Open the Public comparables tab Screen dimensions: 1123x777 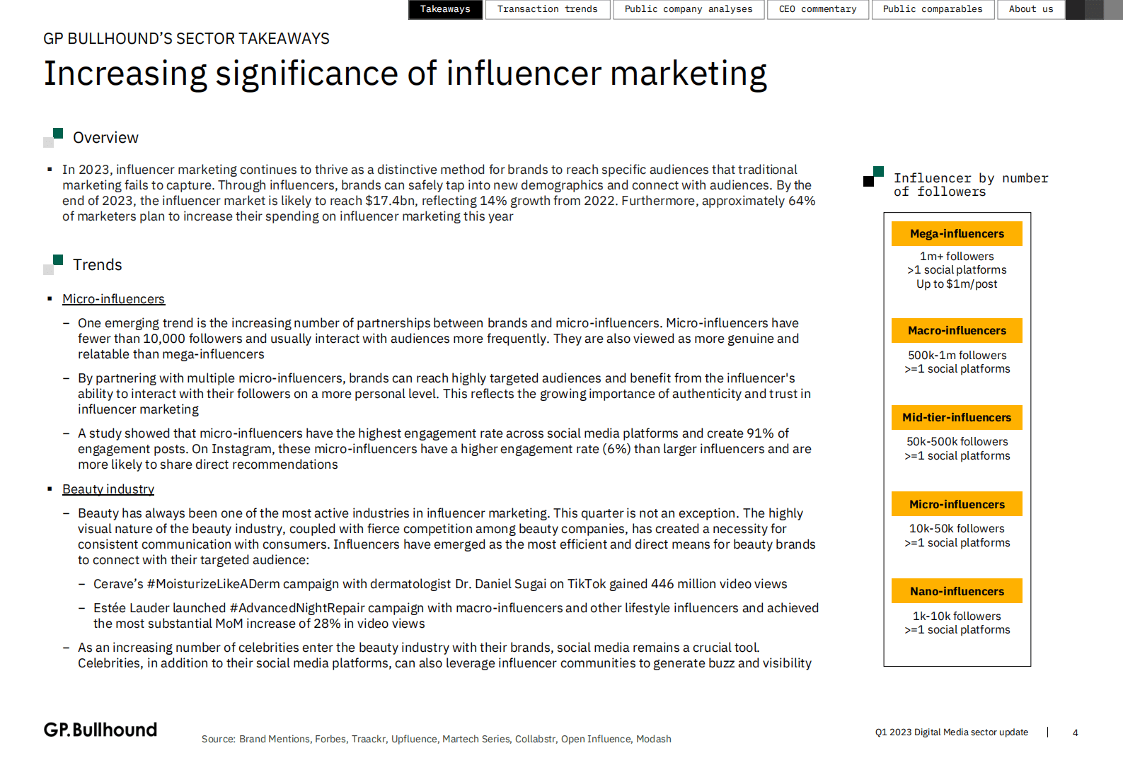point(932,9)
